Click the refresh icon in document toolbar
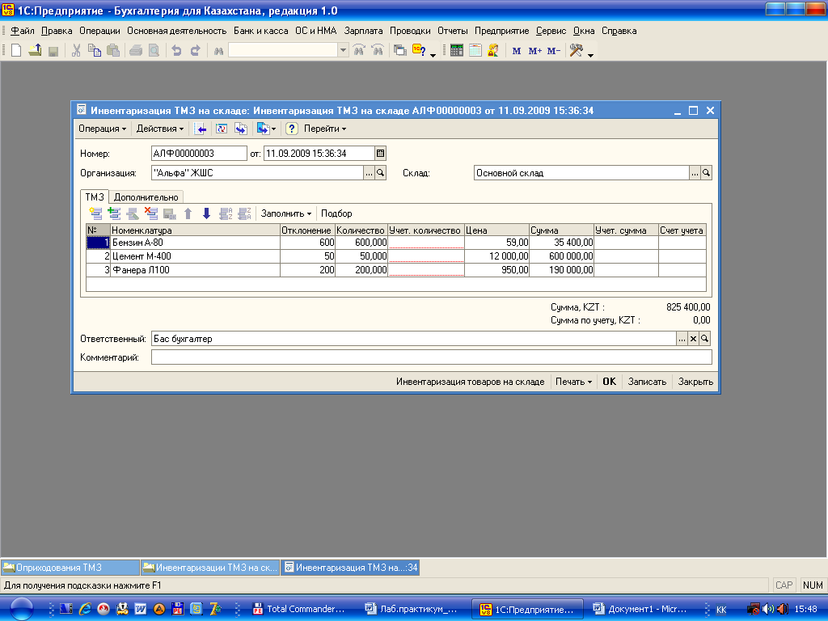 click(x=222, y=129)
